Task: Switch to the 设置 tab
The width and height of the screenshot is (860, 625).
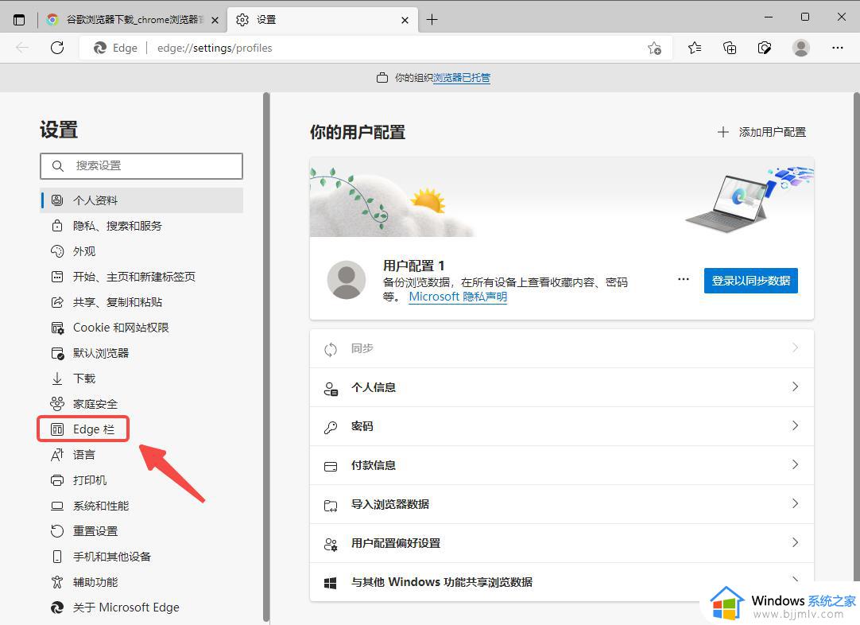Action: [x=323, y=20]
